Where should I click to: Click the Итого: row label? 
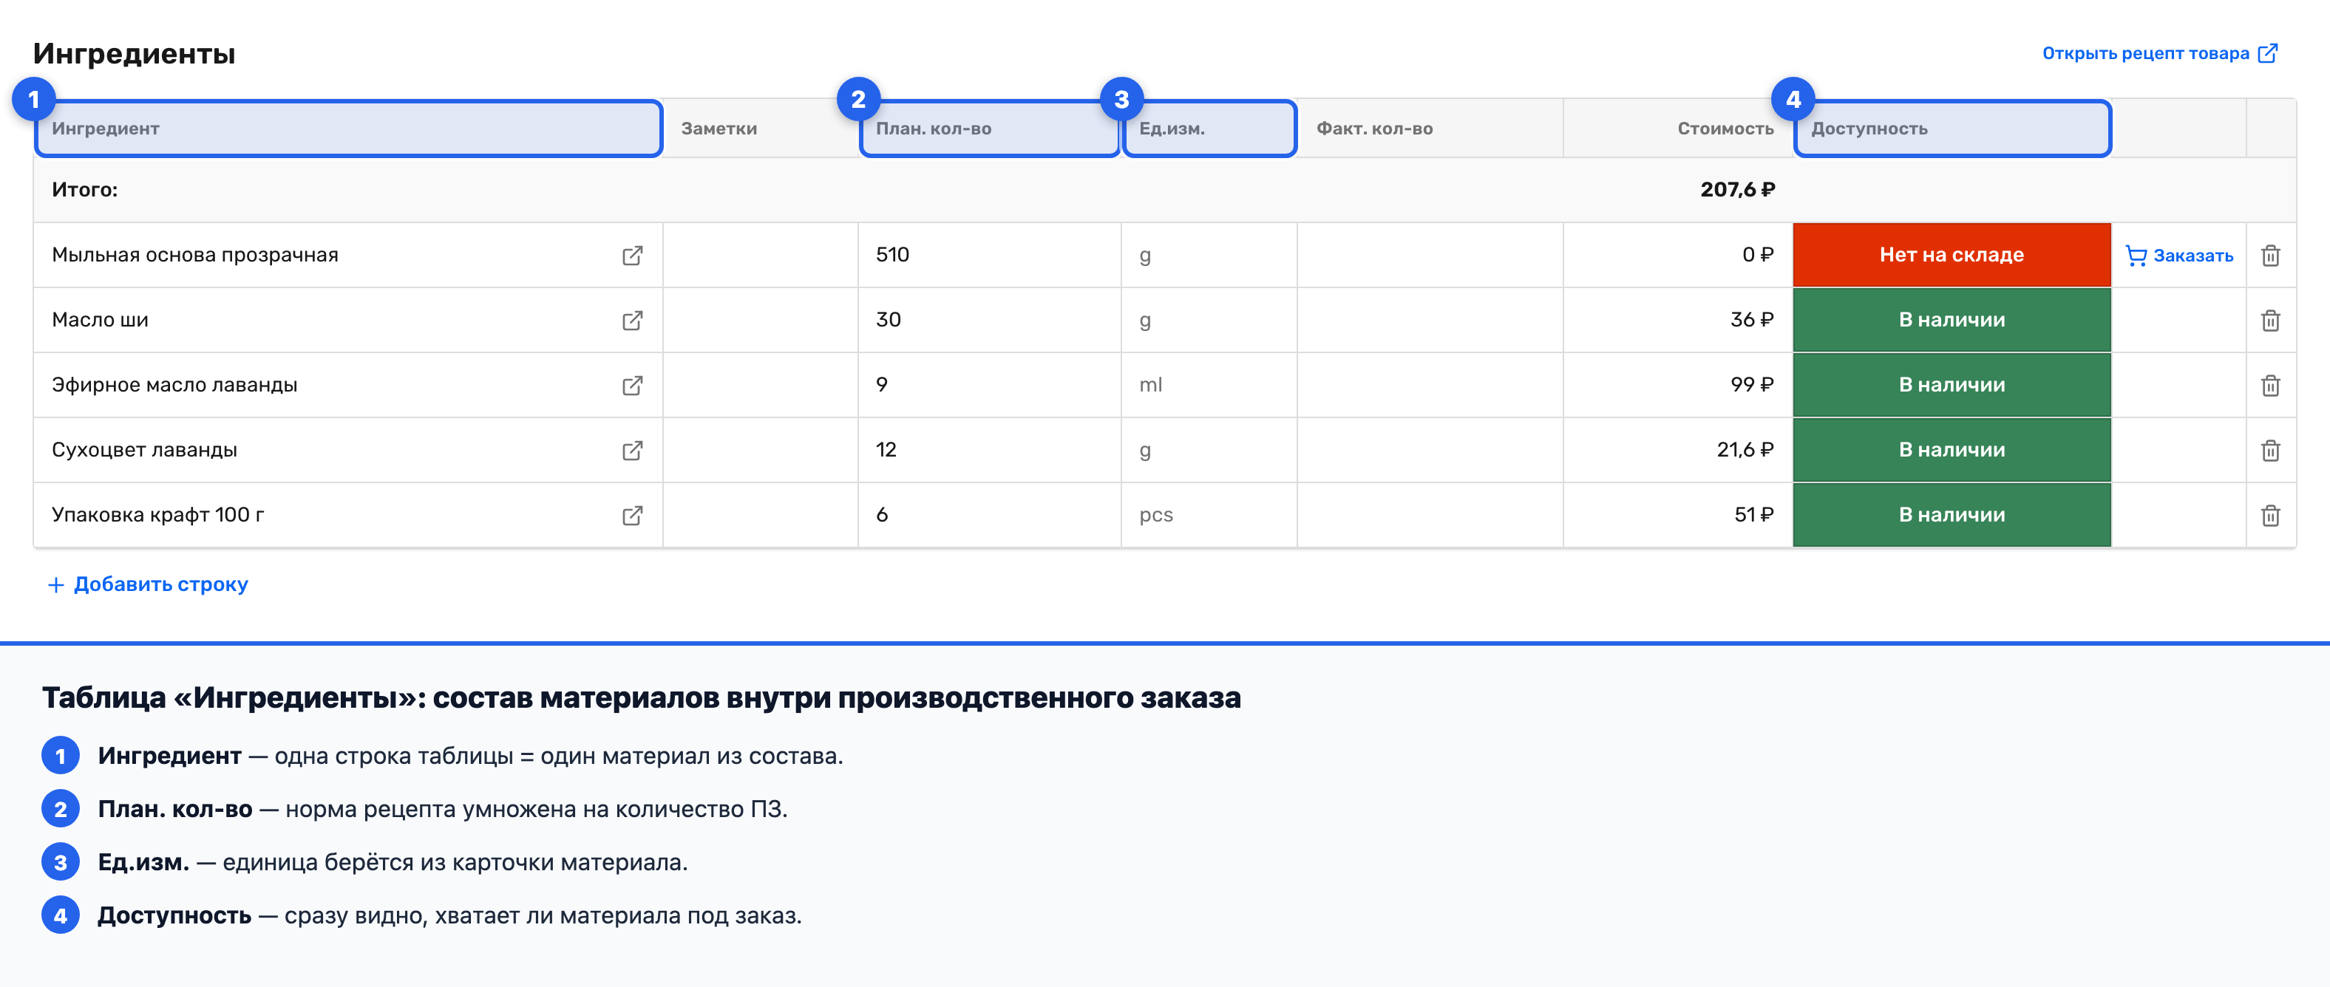(x=84, y=190)
